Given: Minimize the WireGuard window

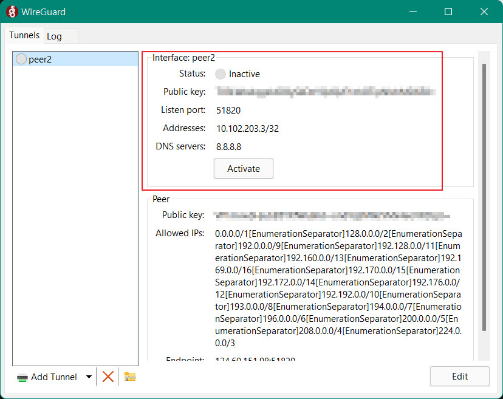Looking at the screenshot, I should (413, 12).
